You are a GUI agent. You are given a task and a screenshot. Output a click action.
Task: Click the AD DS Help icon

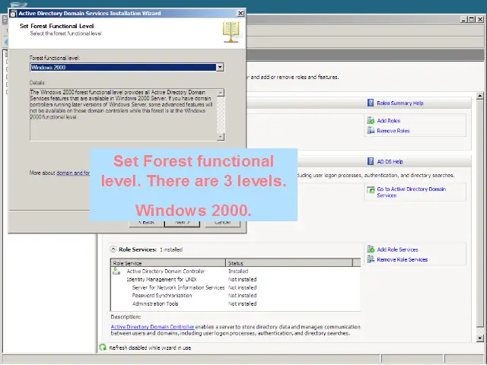click(x=371, y=161)
